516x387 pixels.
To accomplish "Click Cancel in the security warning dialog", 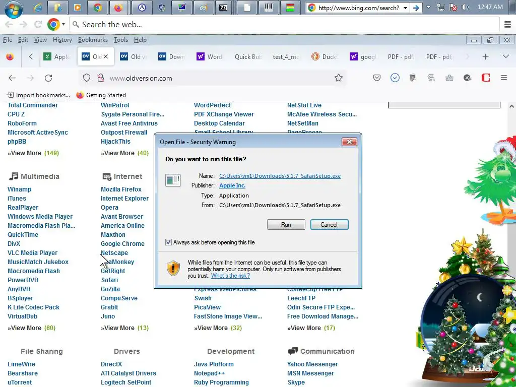I will [329, 225].
